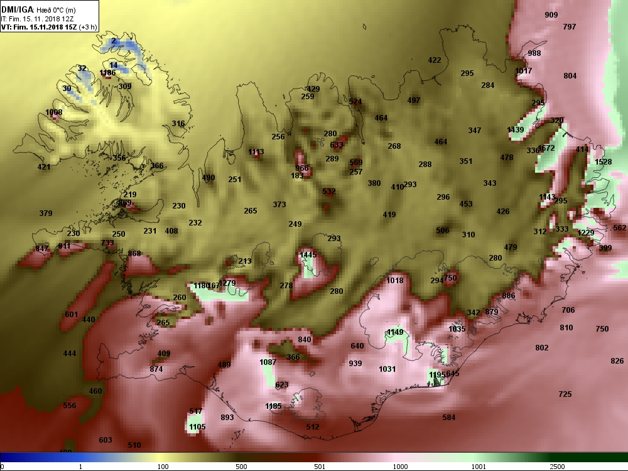Click the map value '422'
This screenshot has height=471, width=628.
pos(435,60)
